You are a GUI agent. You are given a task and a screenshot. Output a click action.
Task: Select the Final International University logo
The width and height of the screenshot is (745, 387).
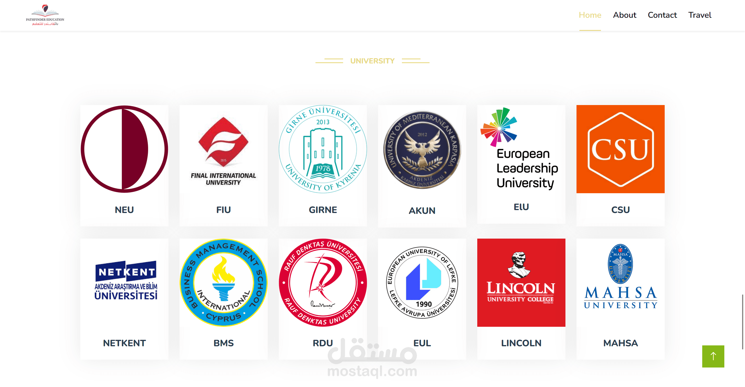tap(223, 149)
